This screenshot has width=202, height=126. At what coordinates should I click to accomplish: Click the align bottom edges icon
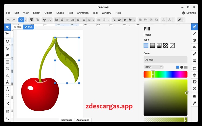point(73,20)
